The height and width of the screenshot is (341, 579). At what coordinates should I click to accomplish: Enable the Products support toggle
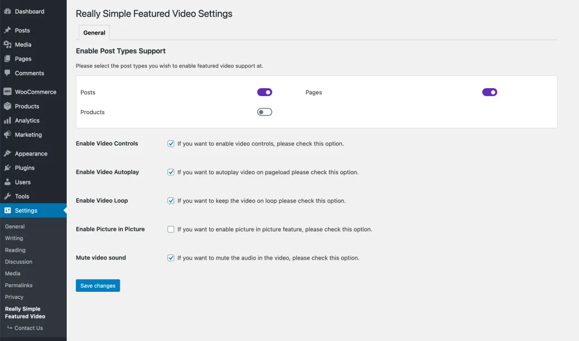(265, 112)
